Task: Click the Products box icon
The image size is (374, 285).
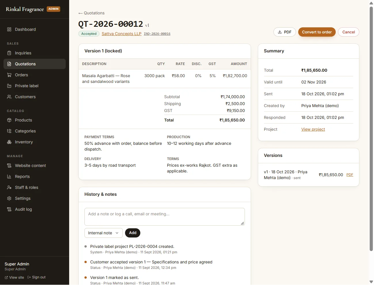Action: pyautogui.click(x=9, y=120)
